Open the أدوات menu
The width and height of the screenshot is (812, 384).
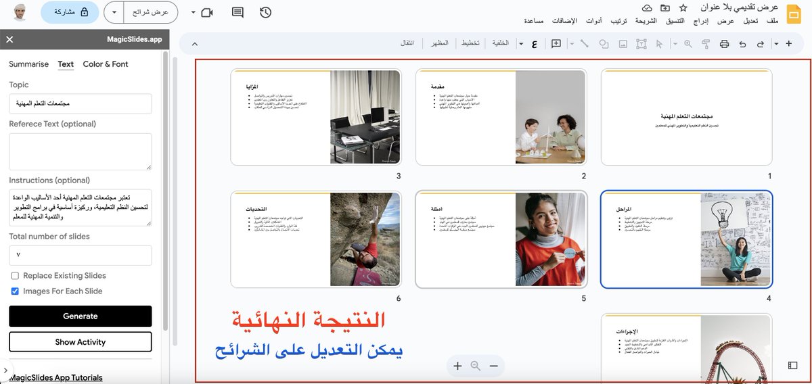click(x=594, y=21)
